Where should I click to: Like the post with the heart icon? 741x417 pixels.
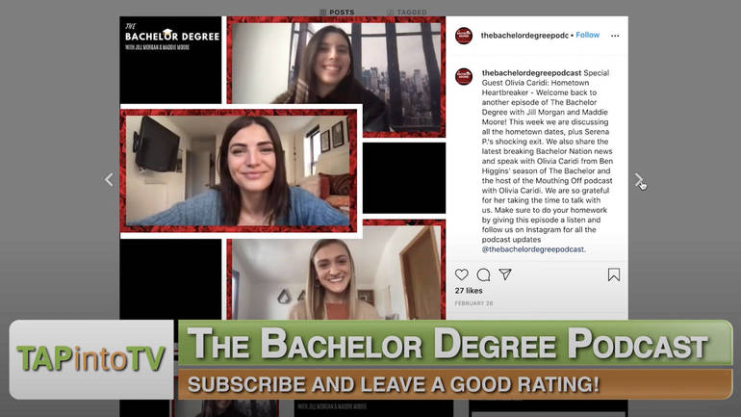(462, 274)
